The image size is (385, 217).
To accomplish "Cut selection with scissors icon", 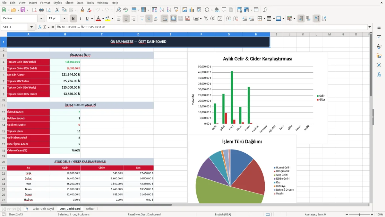I will 57,10.
